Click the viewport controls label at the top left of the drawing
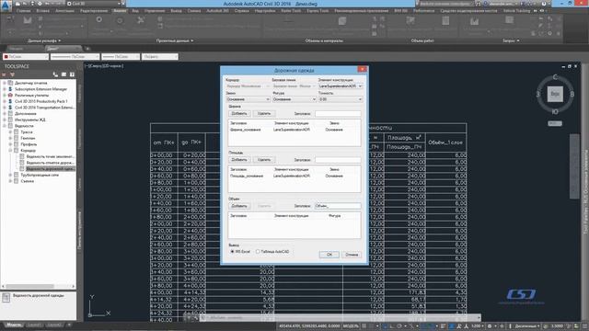Screen dimensions: 589x331 click(104, 66)
